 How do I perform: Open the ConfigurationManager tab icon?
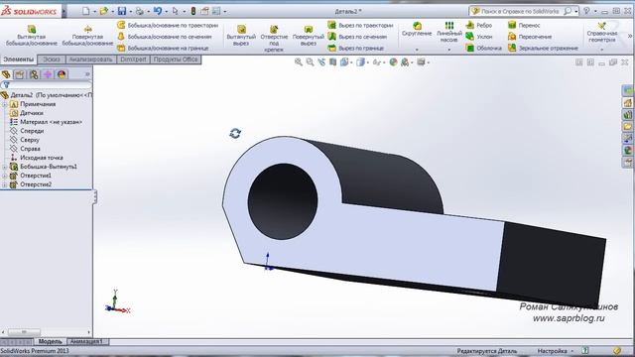(34, 74)
